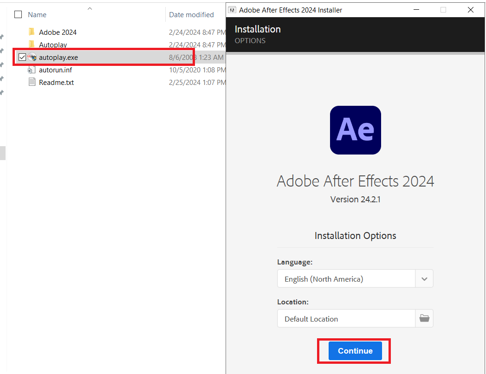Click the Name column sort arrow
The image size is (486, 374).
89,8
